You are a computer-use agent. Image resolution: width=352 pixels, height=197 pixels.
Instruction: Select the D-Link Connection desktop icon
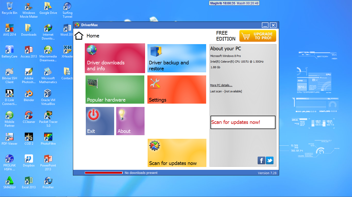tap(10, 97)
